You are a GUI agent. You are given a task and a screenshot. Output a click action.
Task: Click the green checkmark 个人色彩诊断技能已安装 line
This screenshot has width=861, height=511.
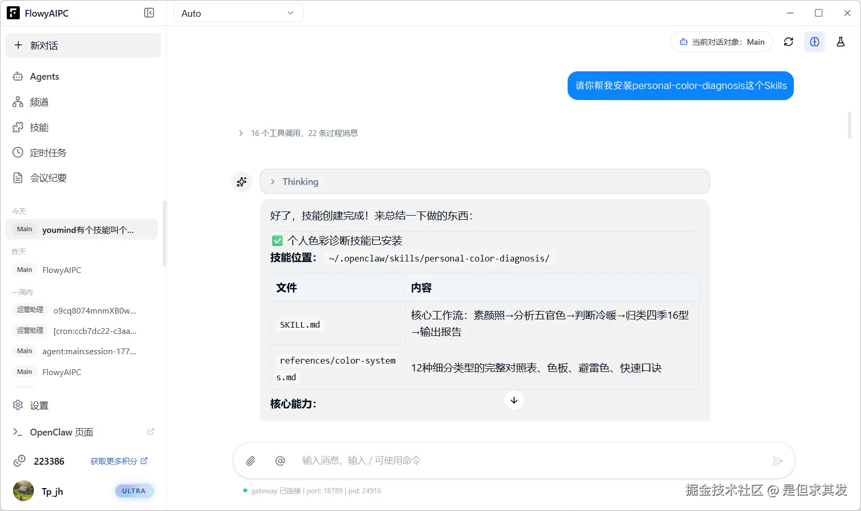338,241
